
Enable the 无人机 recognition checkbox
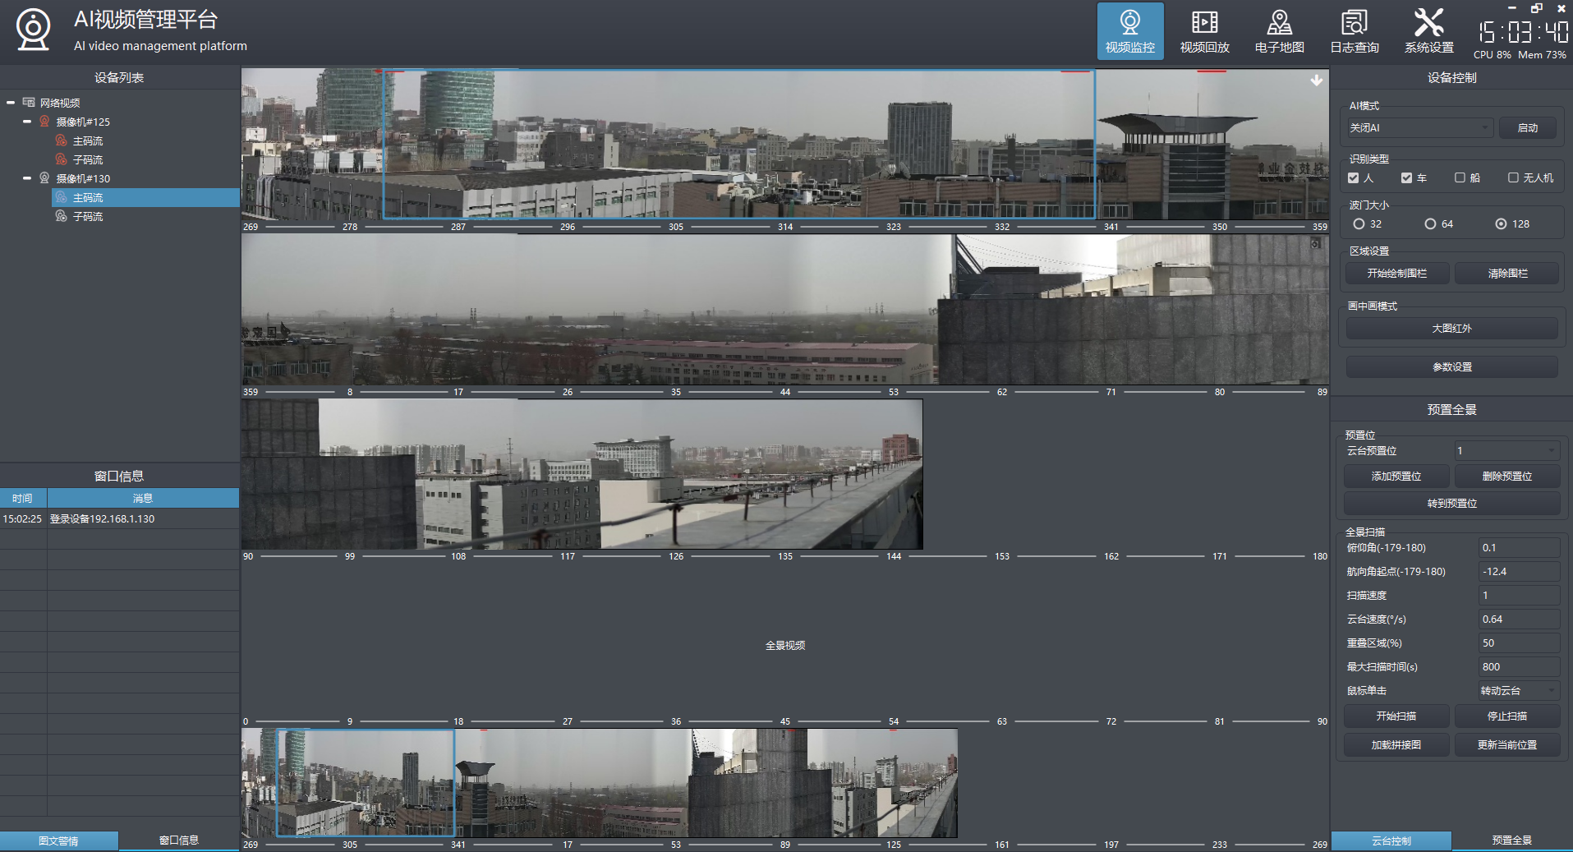pyautogui.click(x=1514, y=178)
